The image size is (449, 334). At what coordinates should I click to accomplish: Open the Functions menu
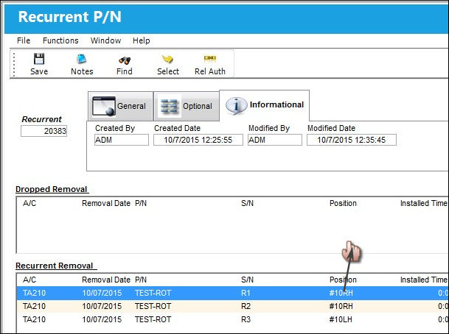[60, 40]
